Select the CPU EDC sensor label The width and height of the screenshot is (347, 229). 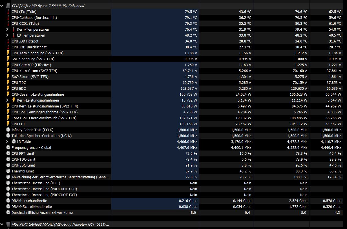pos(19,88)
